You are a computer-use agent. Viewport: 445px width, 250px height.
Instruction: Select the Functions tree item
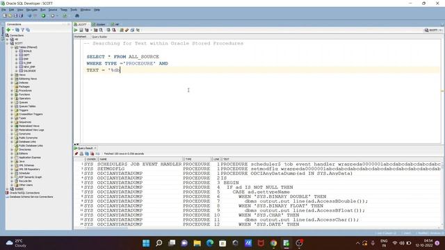pos(24,94)
